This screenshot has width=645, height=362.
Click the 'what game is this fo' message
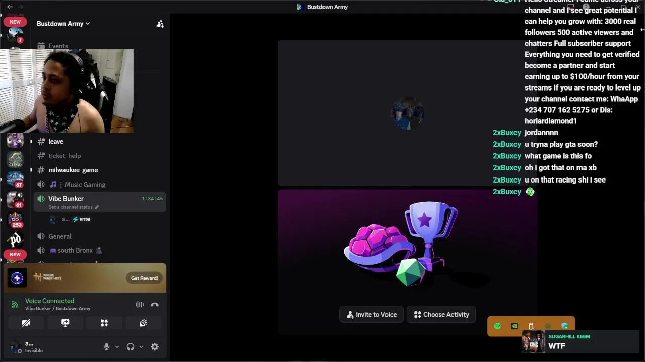(x=558, y=156)
